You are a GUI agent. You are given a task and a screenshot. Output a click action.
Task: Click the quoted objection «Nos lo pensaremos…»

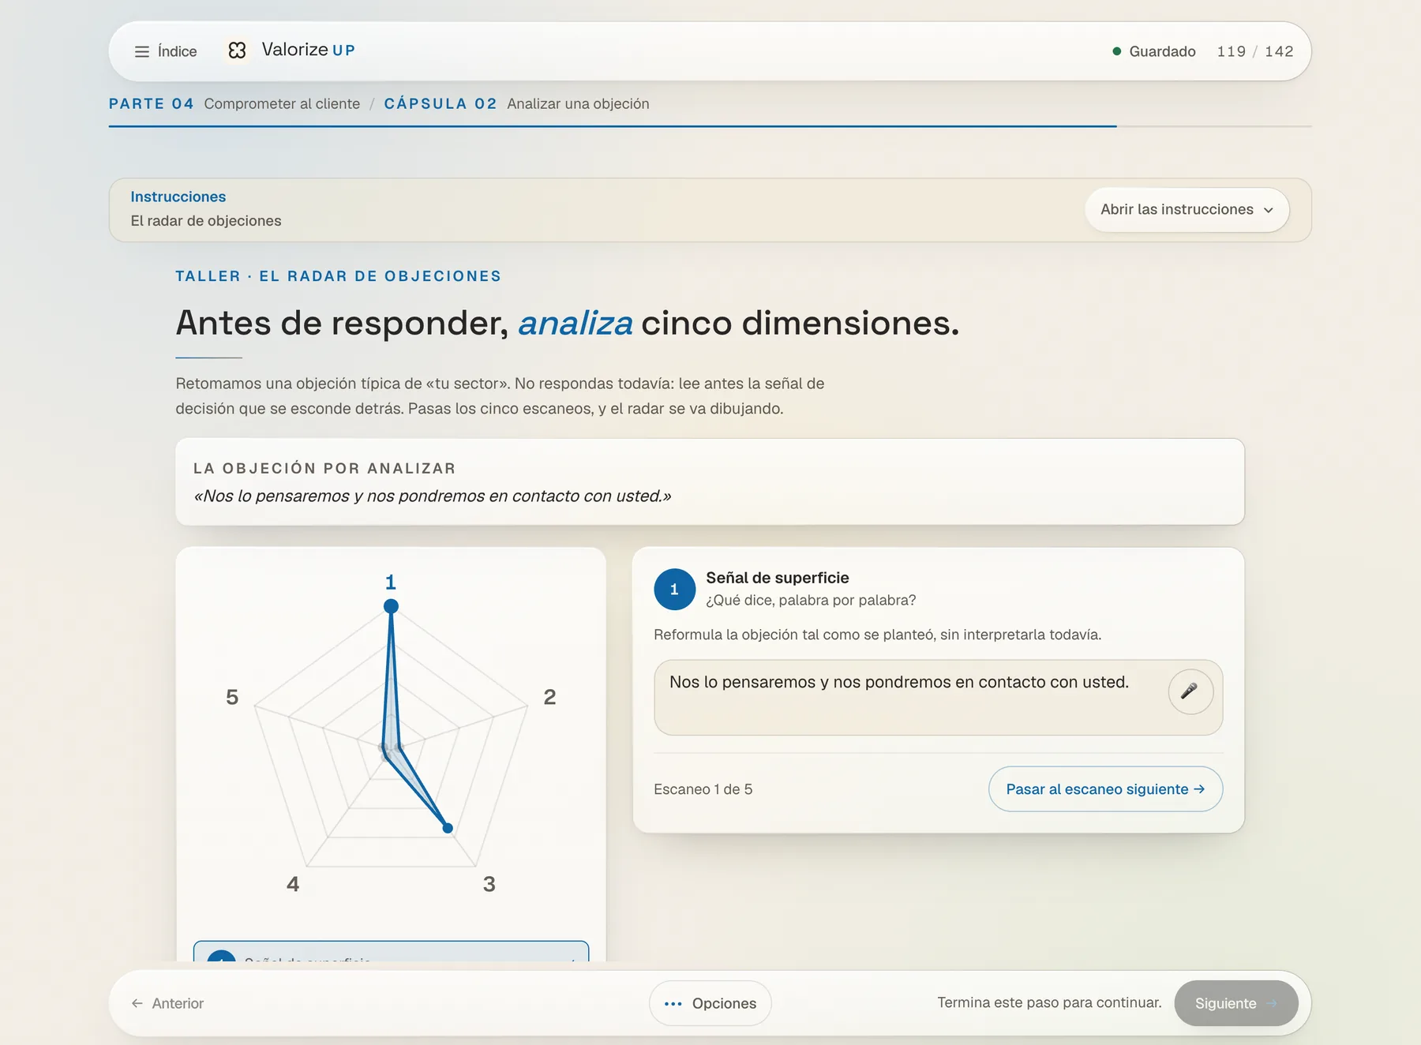coord(433,496)
